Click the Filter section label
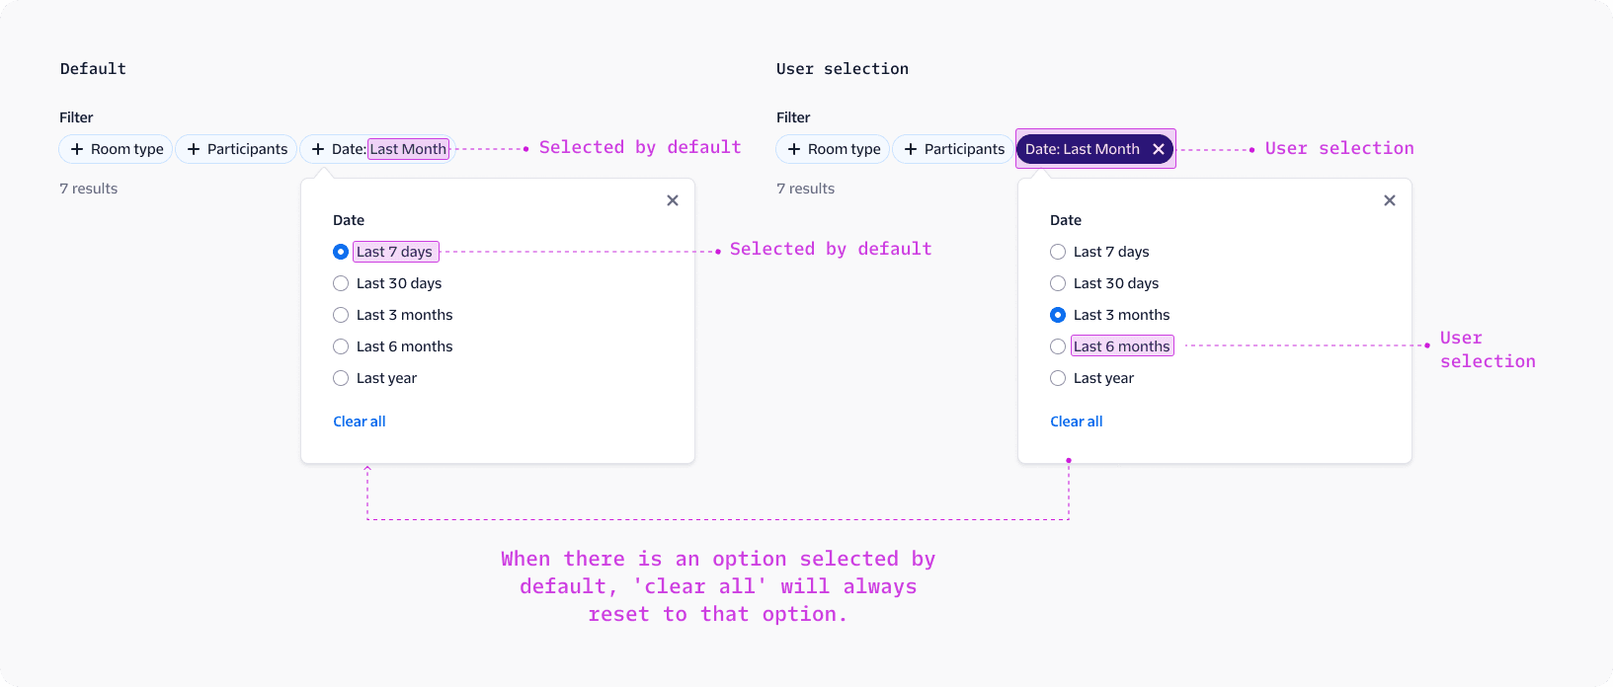 pyautogui.click(x=75, y=116)
